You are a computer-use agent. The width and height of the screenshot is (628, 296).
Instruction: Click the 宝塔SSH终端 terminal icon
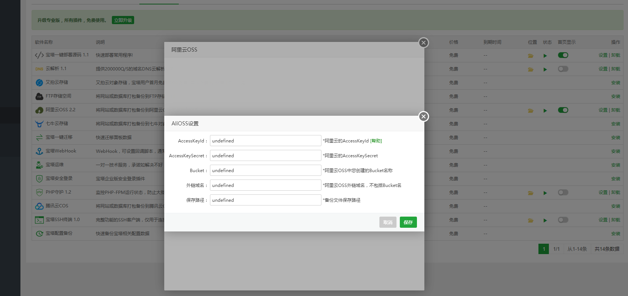(x=39, y=220)
